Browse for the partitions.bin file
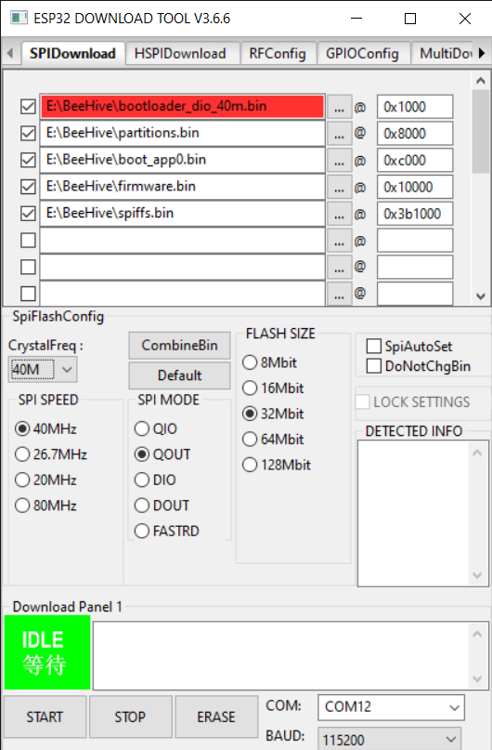 (339, 134)
